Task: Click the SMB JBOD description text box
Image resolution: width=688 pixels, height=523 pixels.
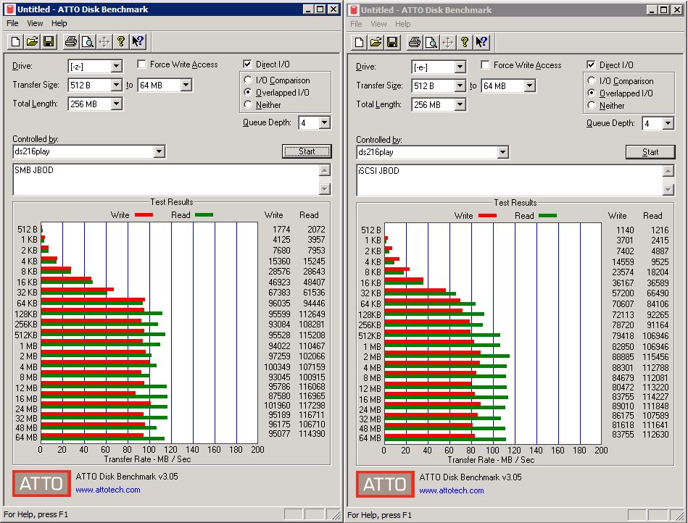Action: click(167, 180)
